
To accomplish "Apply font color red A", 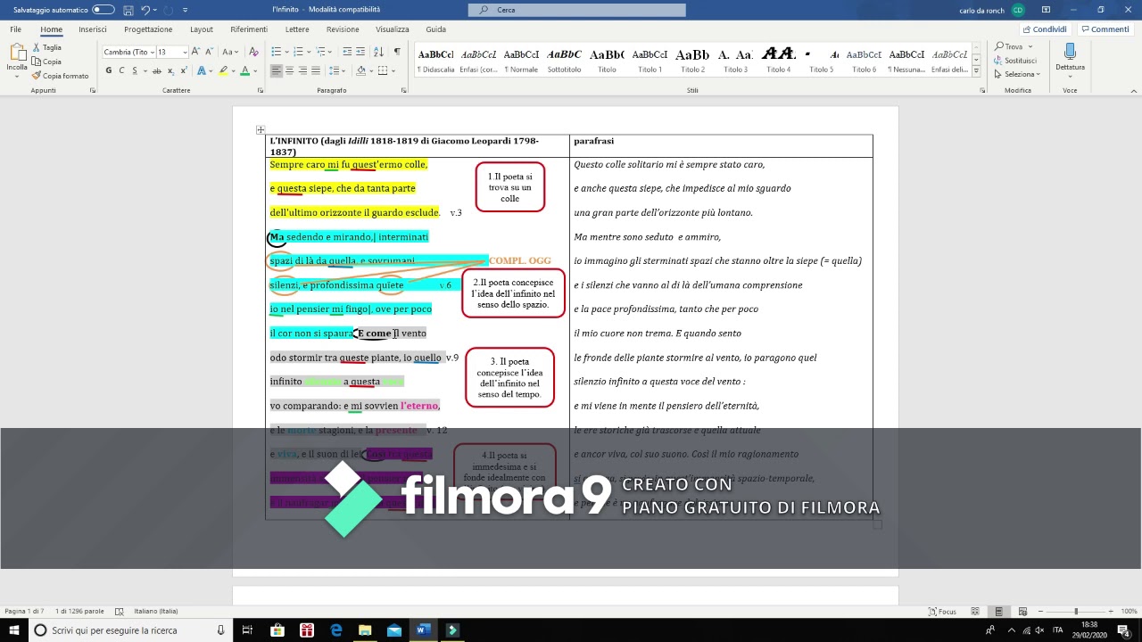I will [244, 70].
